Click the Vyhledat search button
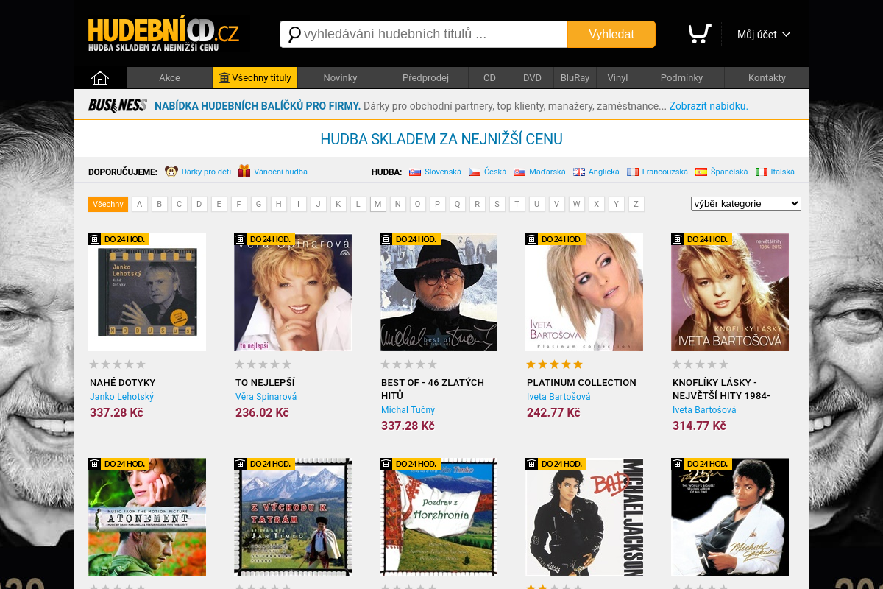 point(611,35)
